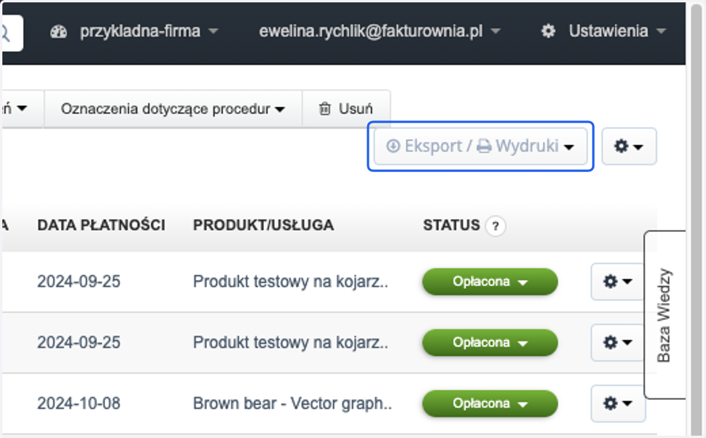Click the question mark help icon next to STATUS
The height and width of the screenshot is (438, 706).
coord(496,226)
